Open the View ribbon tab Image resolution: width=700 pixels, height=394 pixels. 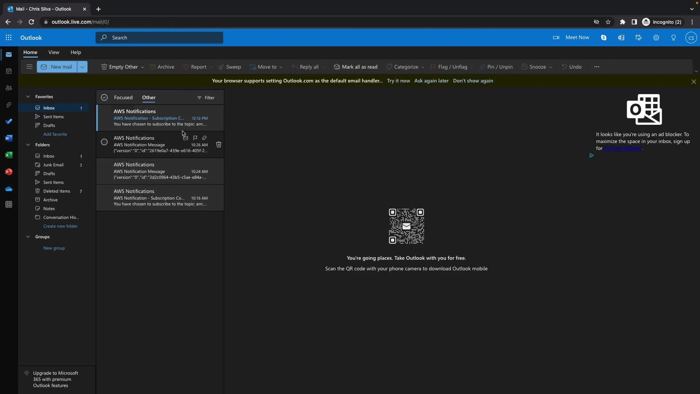[54, 52]
